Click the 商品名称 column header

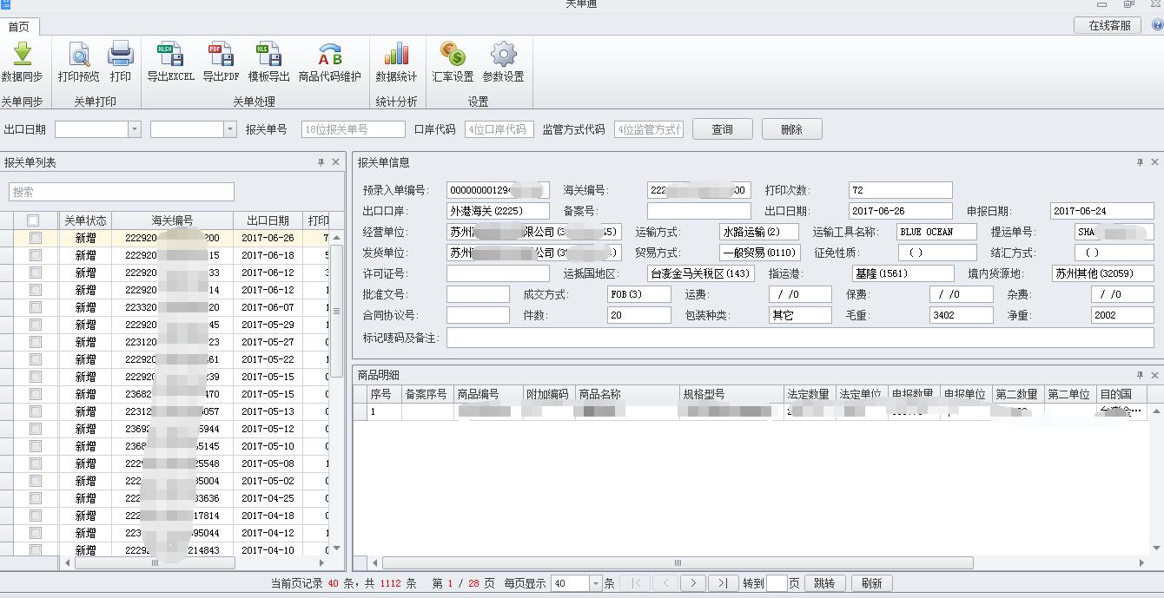click(626, 394)
